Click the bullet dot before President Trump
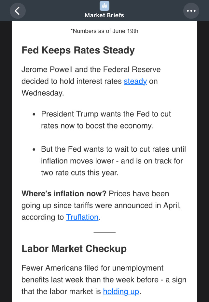This screenshot has height=302, width=209. [34, 114]
